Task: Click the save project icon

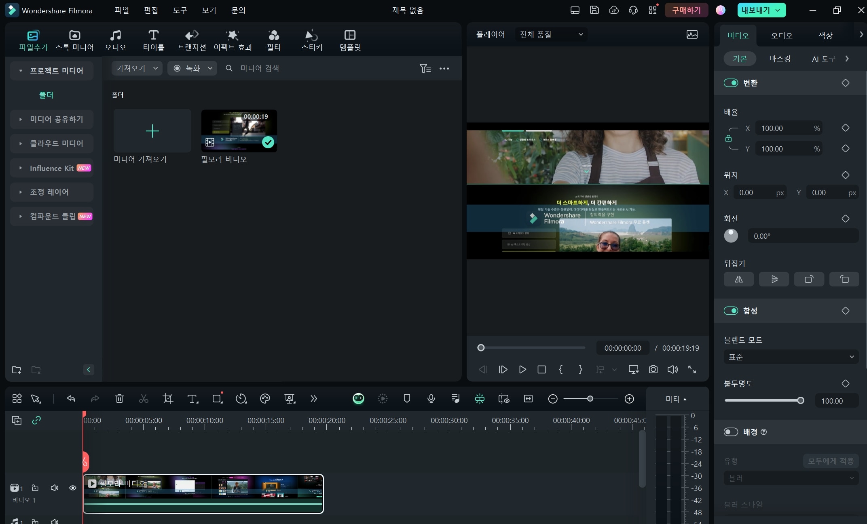Action: (594, 10)
